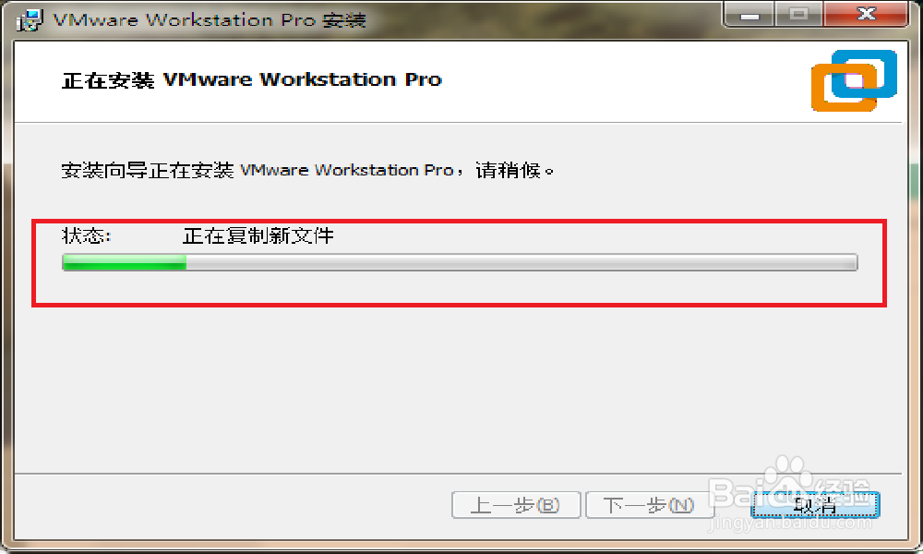Minimize the installer window
Image resolution: width=923 pixels, height=554 pixels.
[x=749, y=14]
